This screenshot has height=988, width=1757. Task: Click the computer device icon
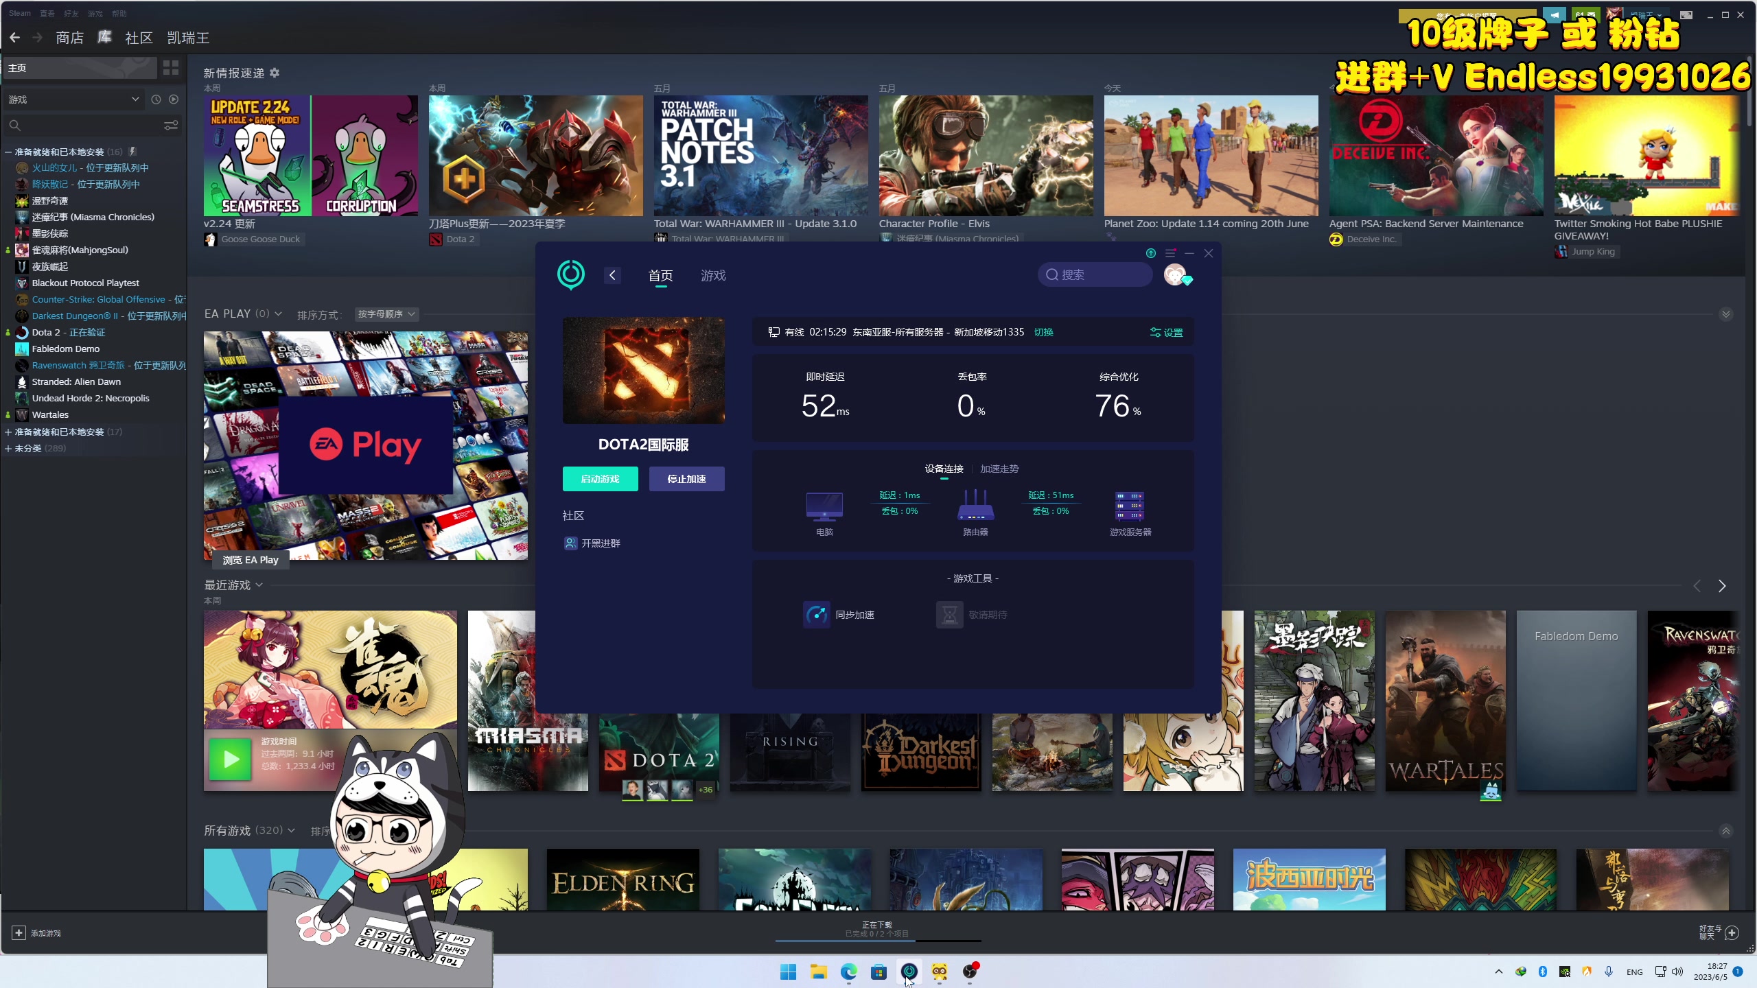(824, 508)
